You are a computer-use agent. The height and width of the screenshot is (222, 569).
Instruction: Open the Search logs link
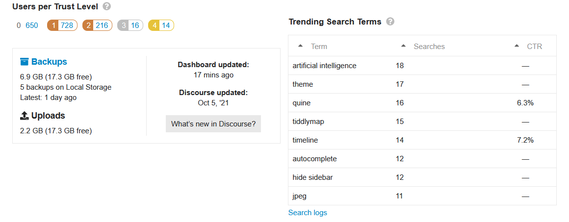tap(308, 213)
